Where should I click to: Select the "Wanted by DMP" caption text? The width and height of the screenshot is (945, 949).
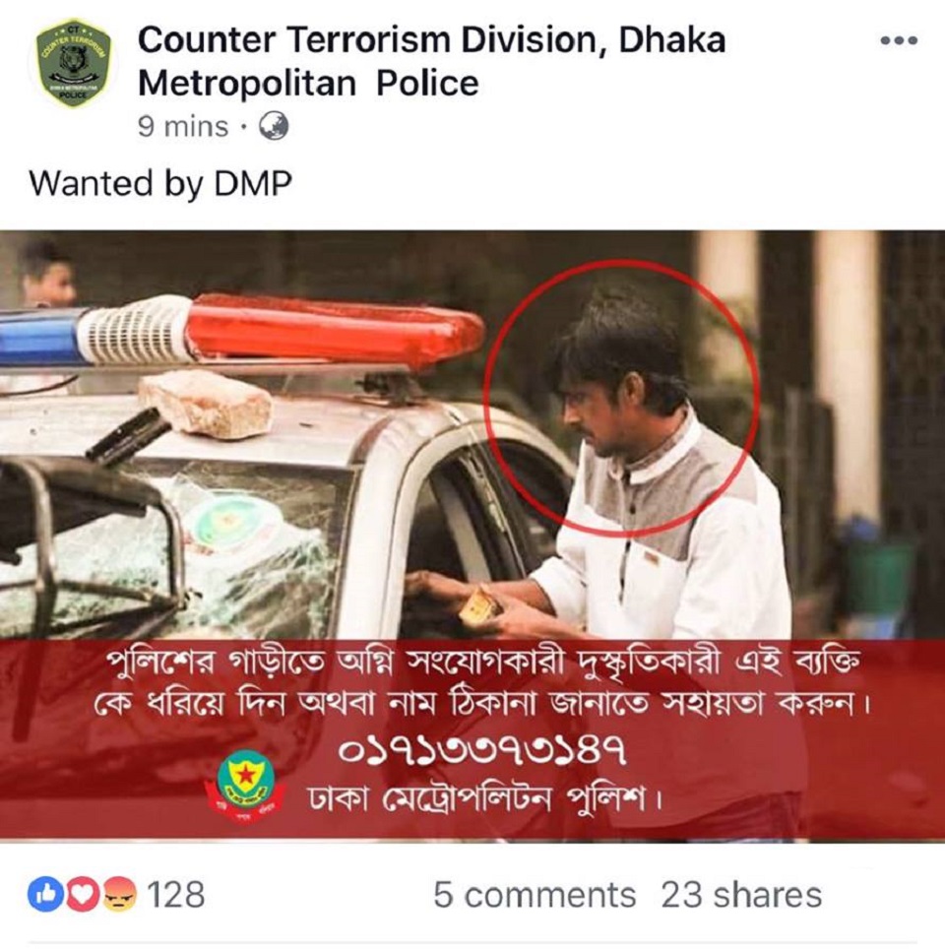[x=160, y=183]
